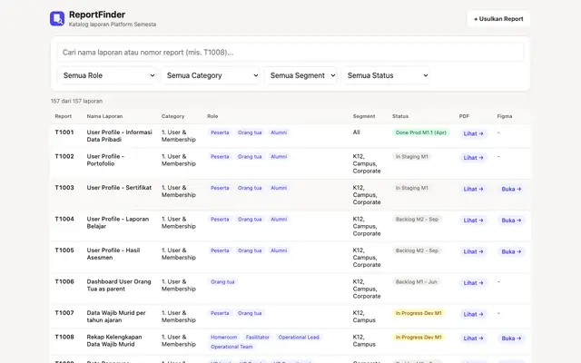Click User Profile - Sertifikat name
Screen dimensions: 581x363
tap(119, 188)
